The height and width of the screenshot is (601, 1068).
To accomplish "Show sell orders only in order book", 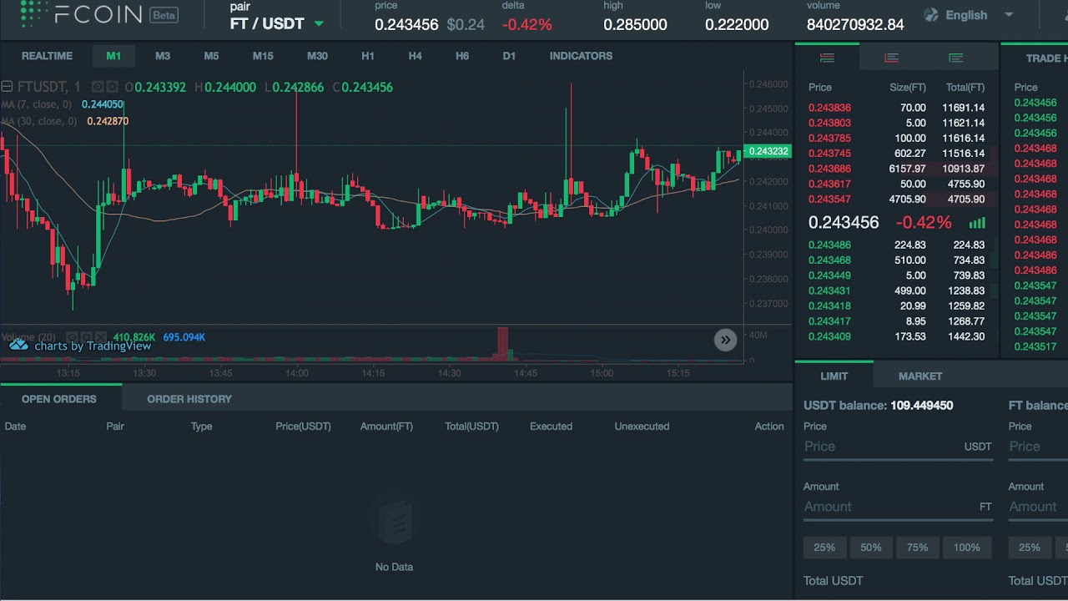I will (891, 58).
